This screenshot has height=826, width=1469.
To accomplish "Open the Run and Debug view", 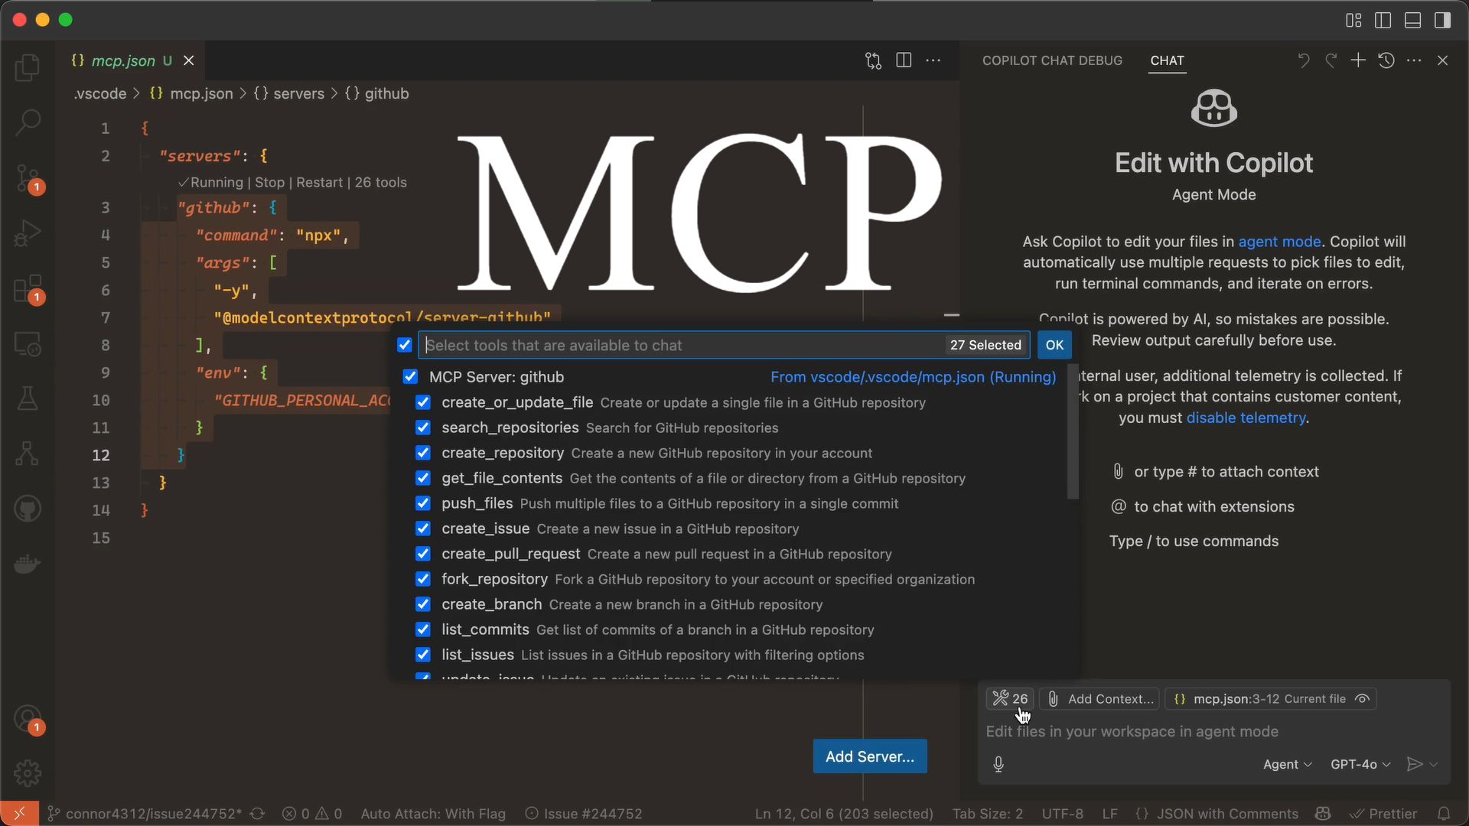I will click(x=28, y=233).
